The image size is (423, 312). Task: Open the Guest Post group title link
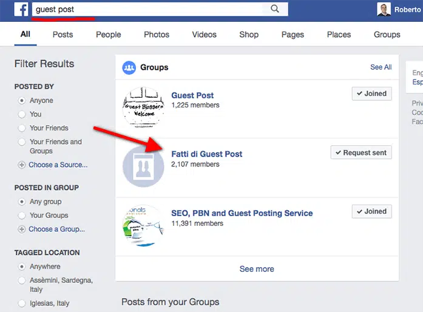[x=192, y=95]
